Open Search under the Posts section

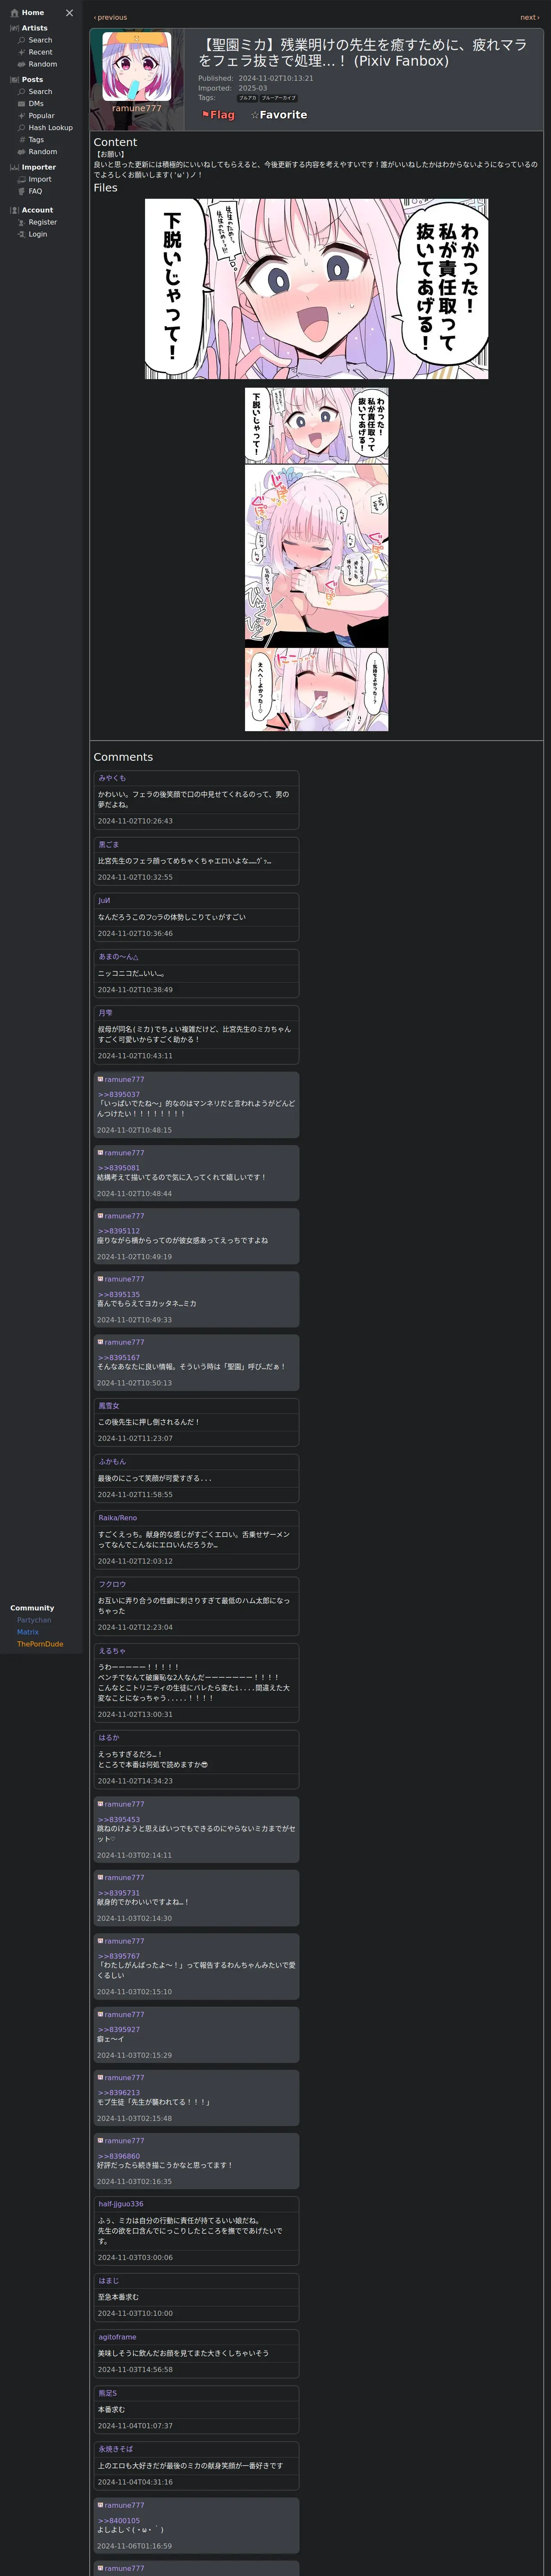click(40, 92)
